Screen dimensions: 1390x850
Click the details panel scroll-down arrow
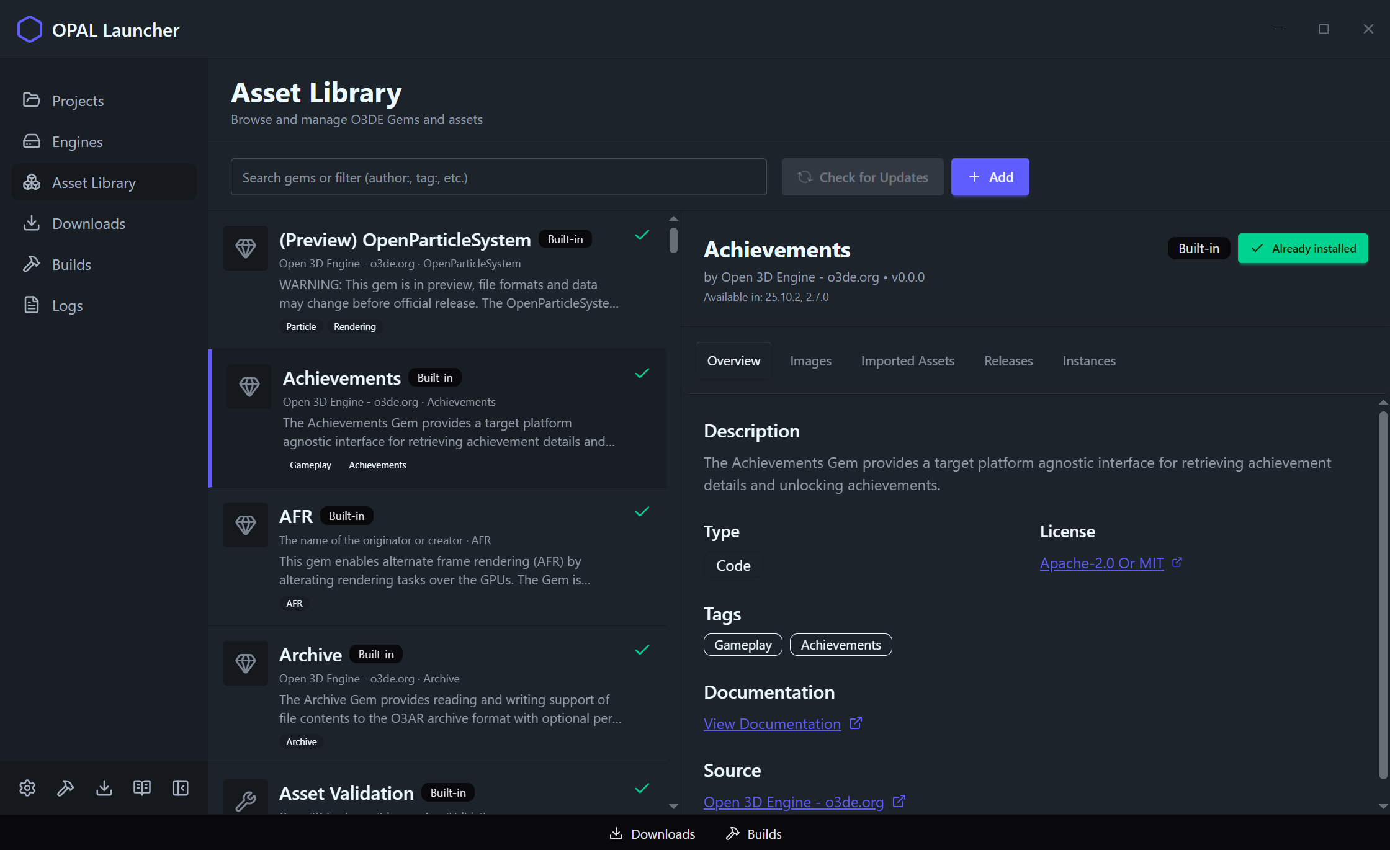1383,807
